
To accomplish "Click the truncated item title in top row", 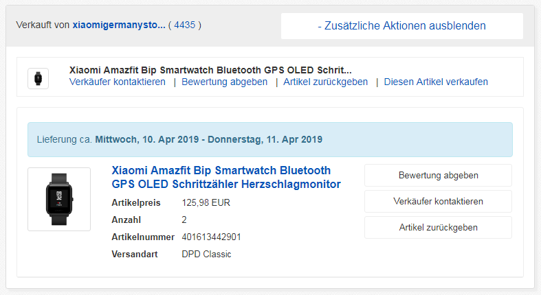I will coord(210,70).
